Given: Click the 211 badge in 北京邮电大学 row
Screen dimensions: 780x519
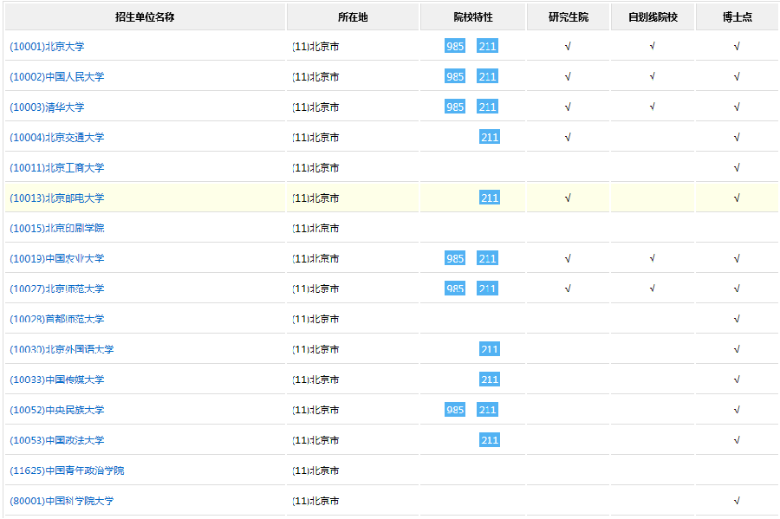Looking at the screenshot, I should pyautogui.click(x=490, y=198).
